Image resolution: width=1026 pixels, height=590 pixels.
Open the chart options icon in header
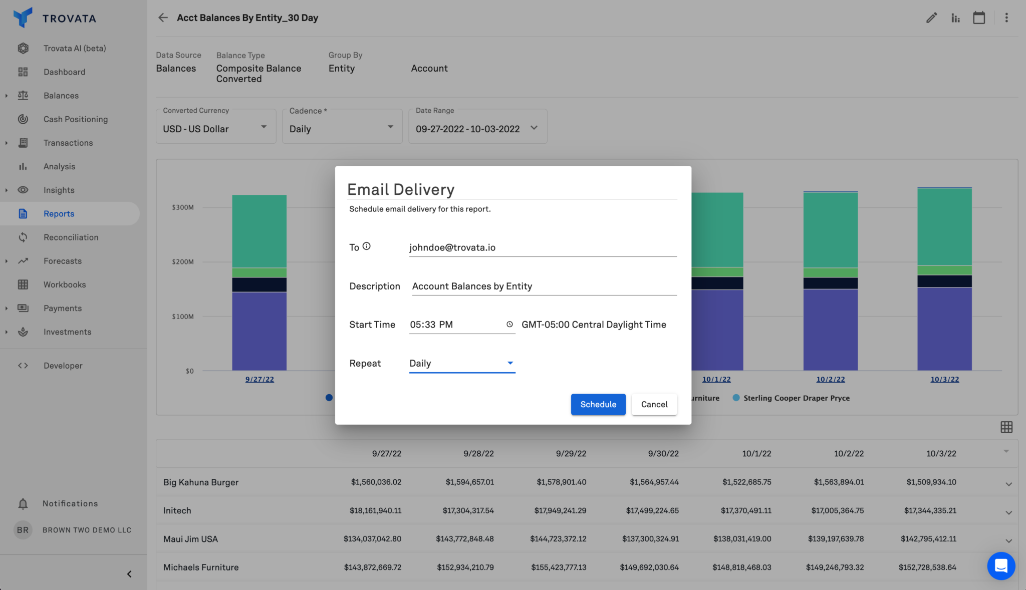[x=955, y=18]
